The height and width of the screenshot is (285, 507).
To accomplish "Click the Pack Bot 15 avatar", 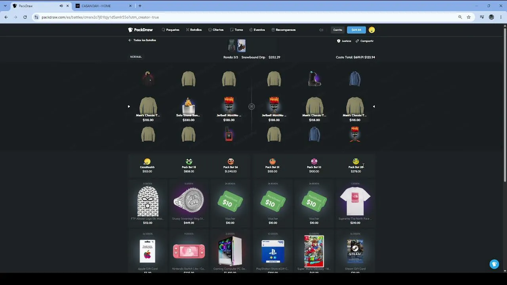I will [x=189, y=161].
